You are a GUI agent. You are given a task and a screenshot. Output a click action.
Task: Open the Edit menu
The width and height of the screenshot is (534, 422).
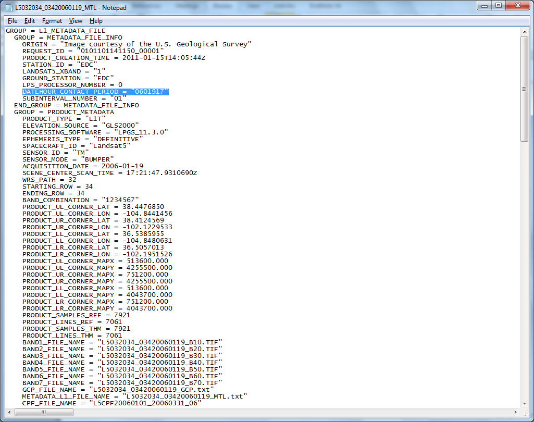point(30,21)
